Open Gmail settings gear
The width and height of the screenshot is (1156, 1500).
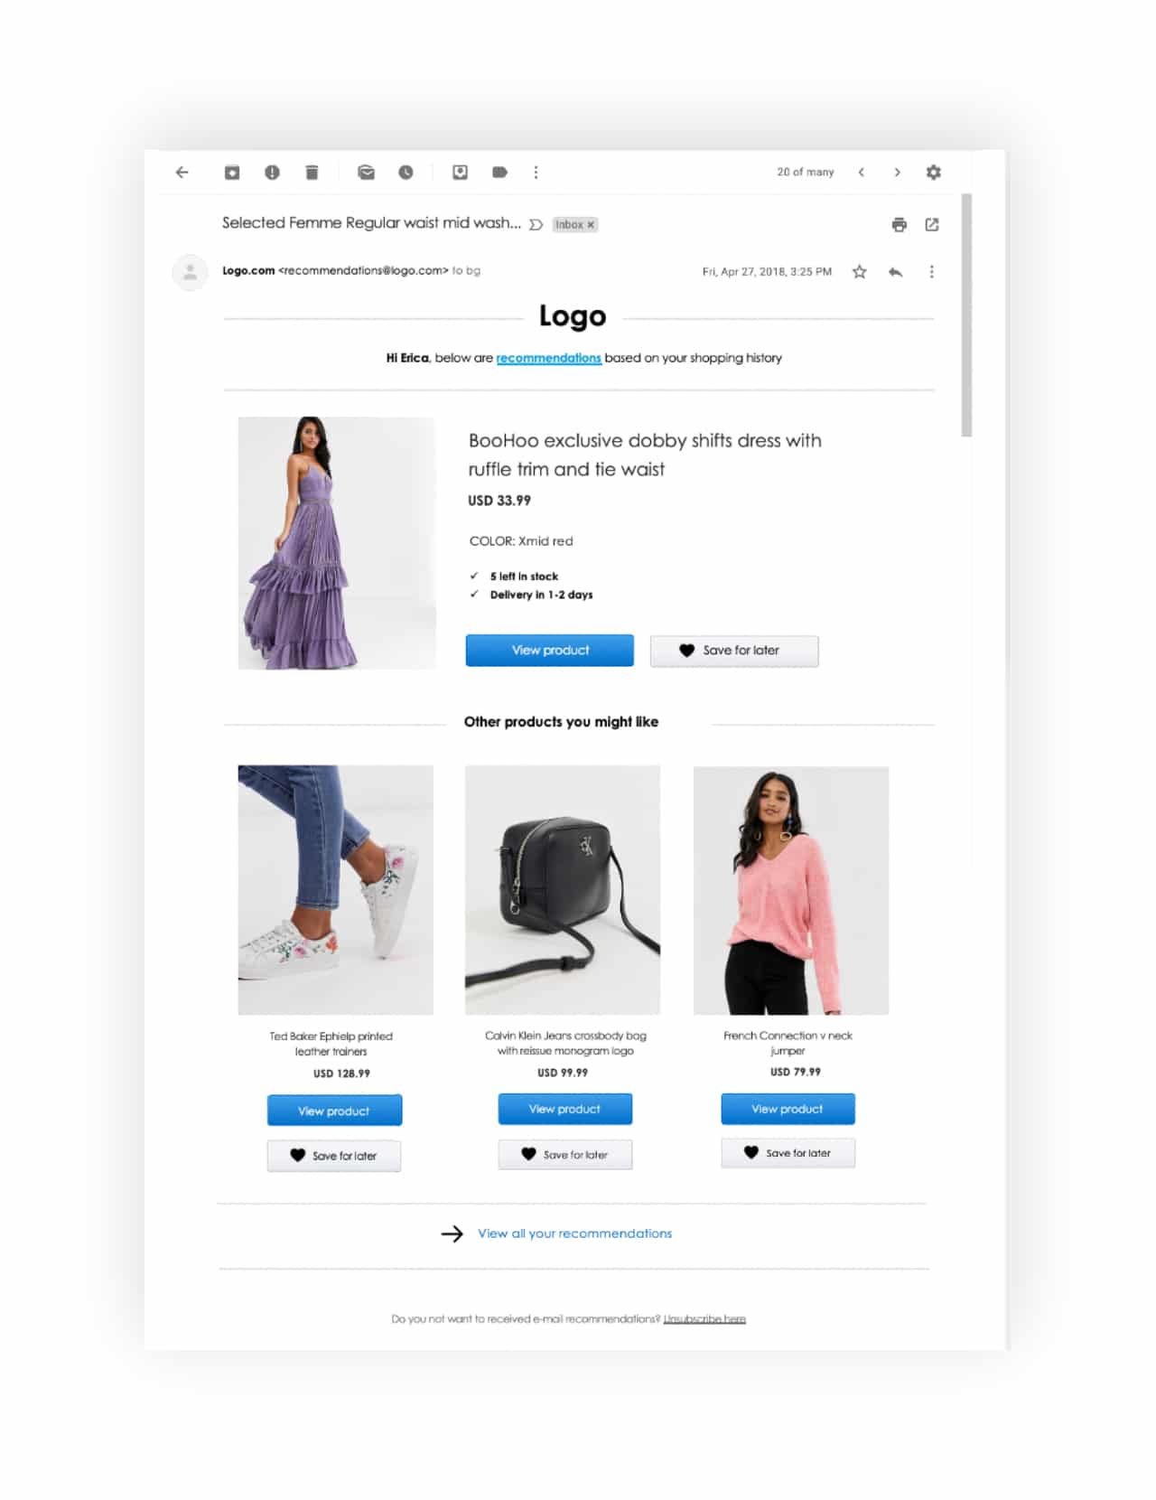[x=933, y=172]
